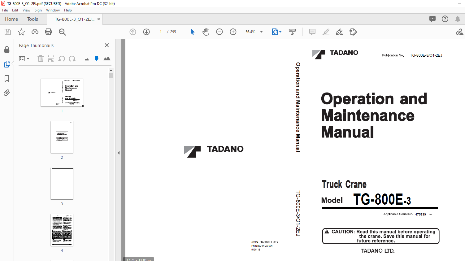Viewport: 465px width, 261px height.
Task: Open the zoom level dropdown arrow
Action: (261, 32)
